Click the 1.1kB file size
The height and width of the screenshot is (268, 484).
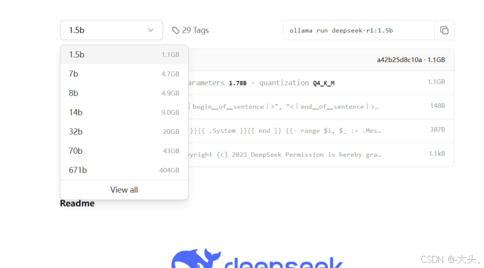tap(437, 154)
